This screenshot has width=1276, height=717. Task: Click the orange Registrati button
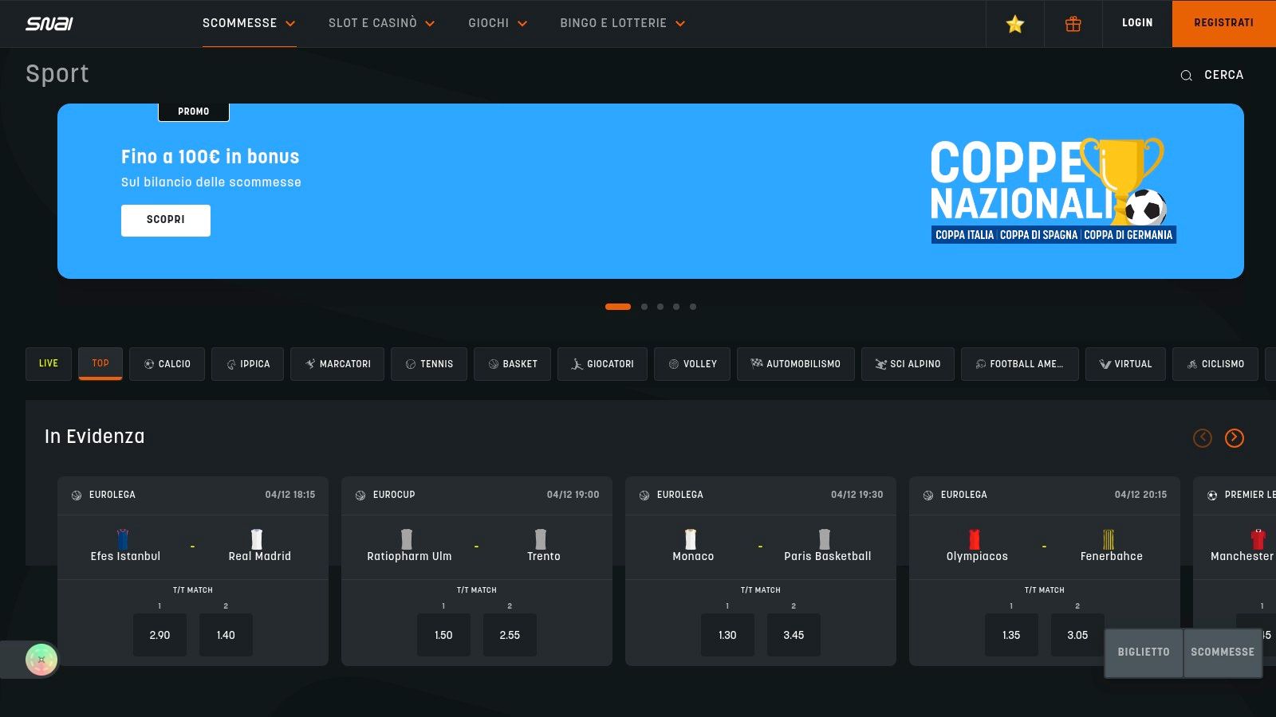point(1223,23)
